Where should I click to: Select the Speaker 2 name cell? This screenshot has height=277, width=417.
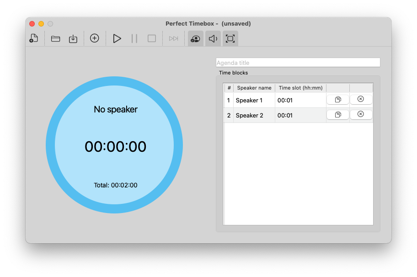point(254,115)
